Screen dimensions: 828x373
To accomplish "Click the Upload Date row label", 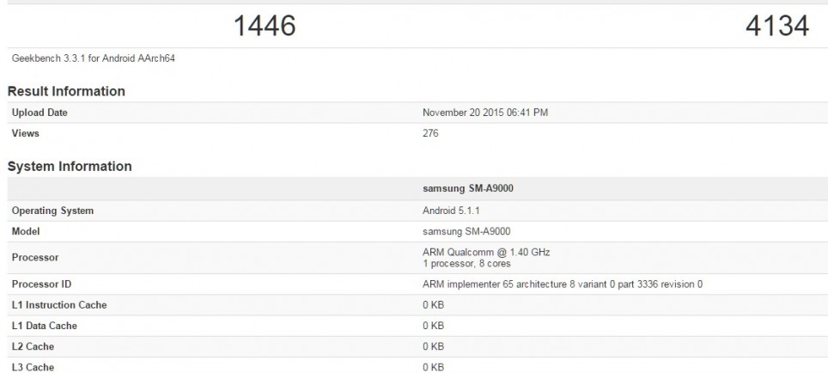I will click(x=40, y=113).
